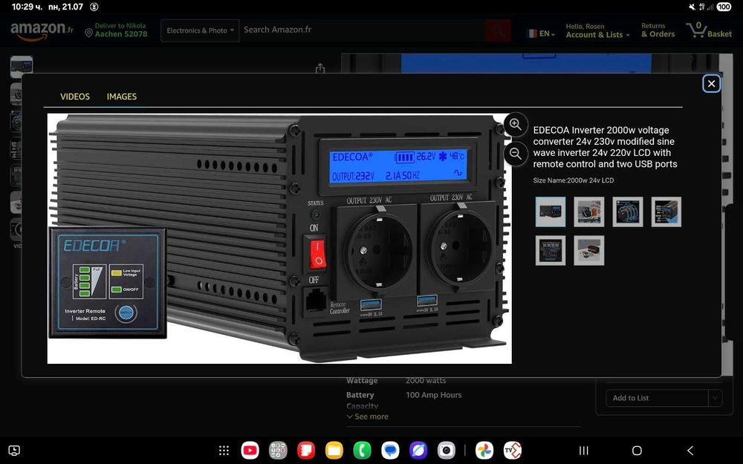
Task: Open the EN language selector
Action: [x=541, y=33]
